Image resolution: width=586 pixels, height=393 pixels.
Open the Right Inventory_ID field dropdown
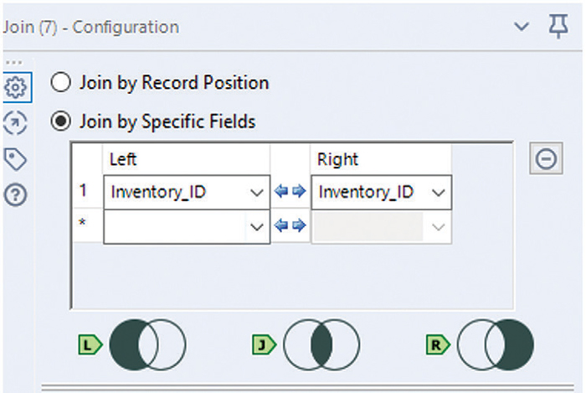coord(438,192)
